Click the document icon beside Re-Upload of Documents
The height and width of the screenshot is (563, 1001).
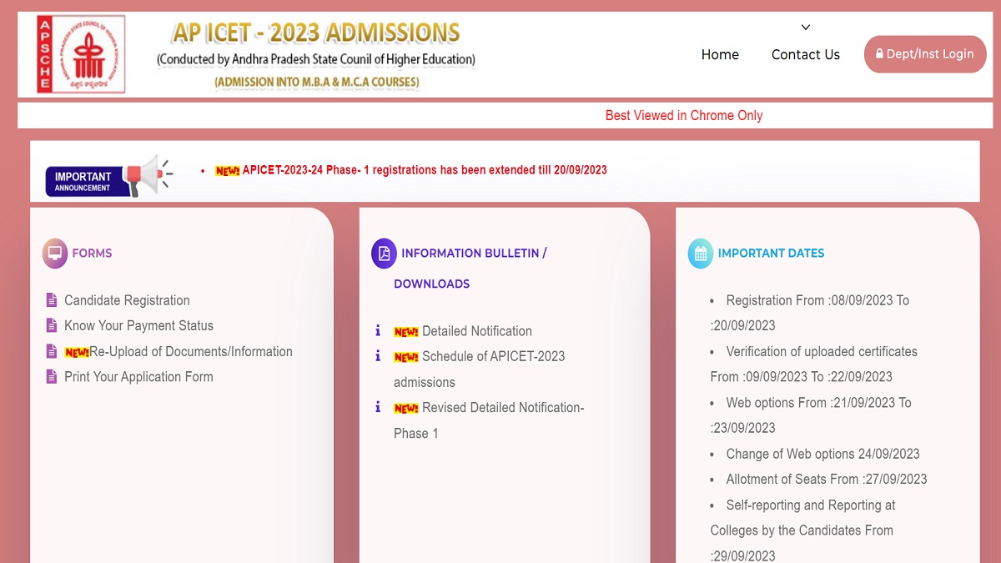pyautogui.click(x=52, y=352)
